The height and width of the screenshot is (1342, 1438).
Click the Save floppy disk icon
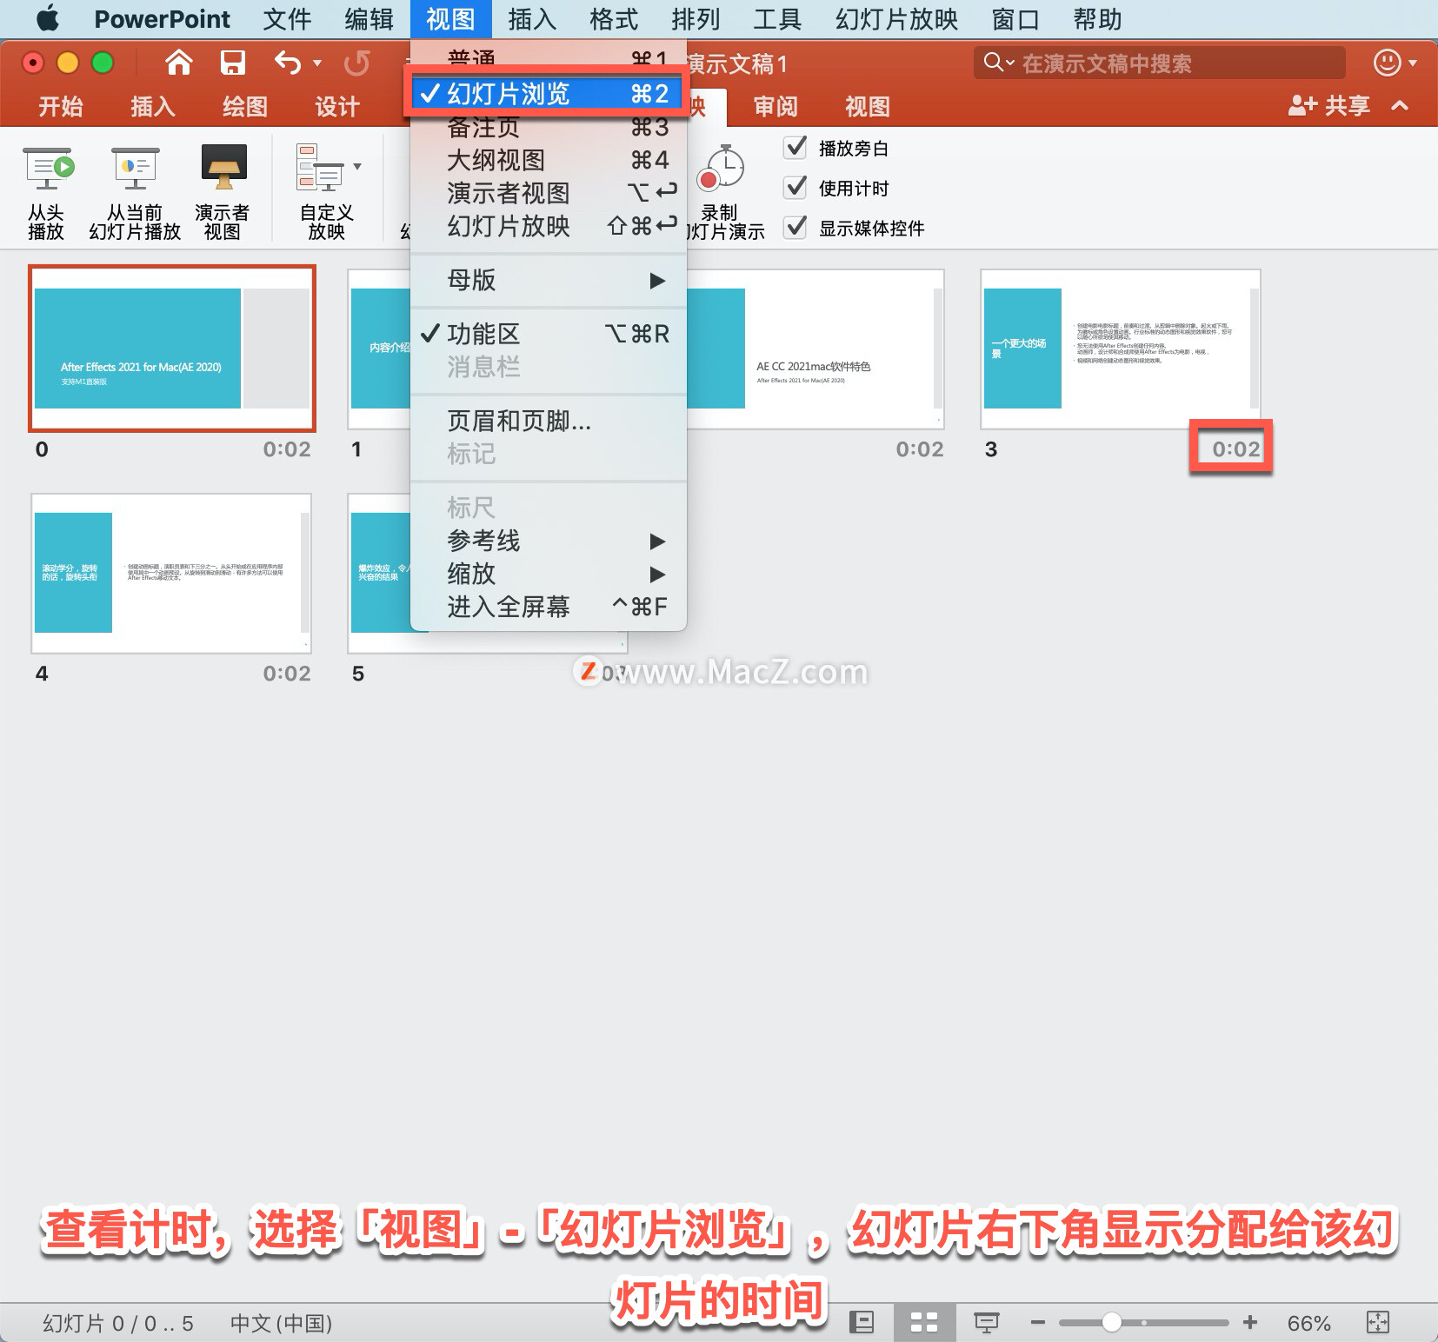click(232, 63)
